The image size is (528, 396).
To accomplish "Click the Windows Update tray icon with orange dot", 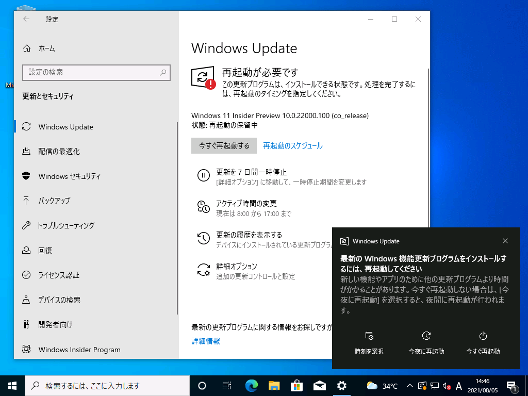I will click(x=422, y=386).
